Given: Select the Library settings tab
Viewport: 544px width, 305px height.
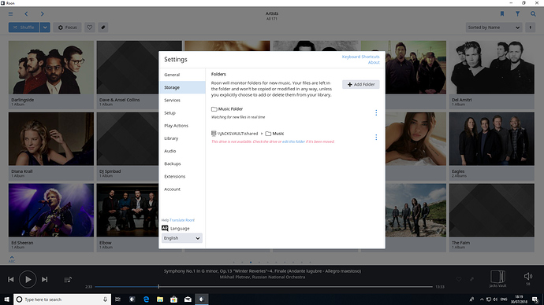Looking at the screenshot, I should pyautogui.click(x=182, y=138).
